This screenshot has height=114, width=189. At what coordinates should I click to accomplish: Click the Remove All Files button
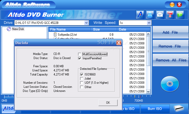tap(171, 60)
